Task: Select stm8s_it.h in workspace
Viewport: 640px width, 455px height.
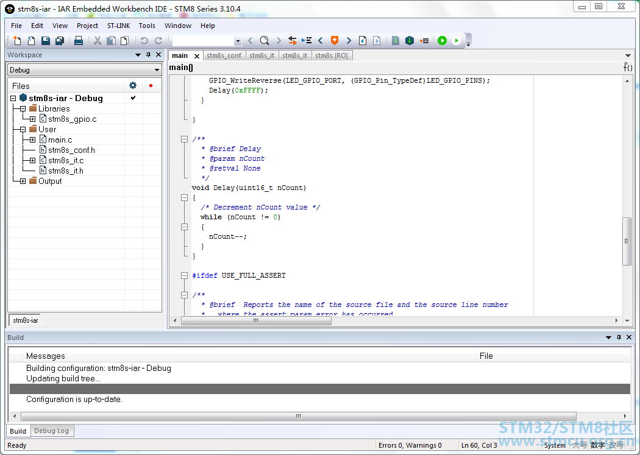Action: coord(66,171)
